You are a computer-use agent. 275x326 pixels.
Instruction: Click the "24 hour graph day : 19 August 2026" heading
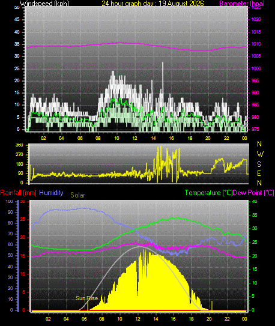(153, 4)
